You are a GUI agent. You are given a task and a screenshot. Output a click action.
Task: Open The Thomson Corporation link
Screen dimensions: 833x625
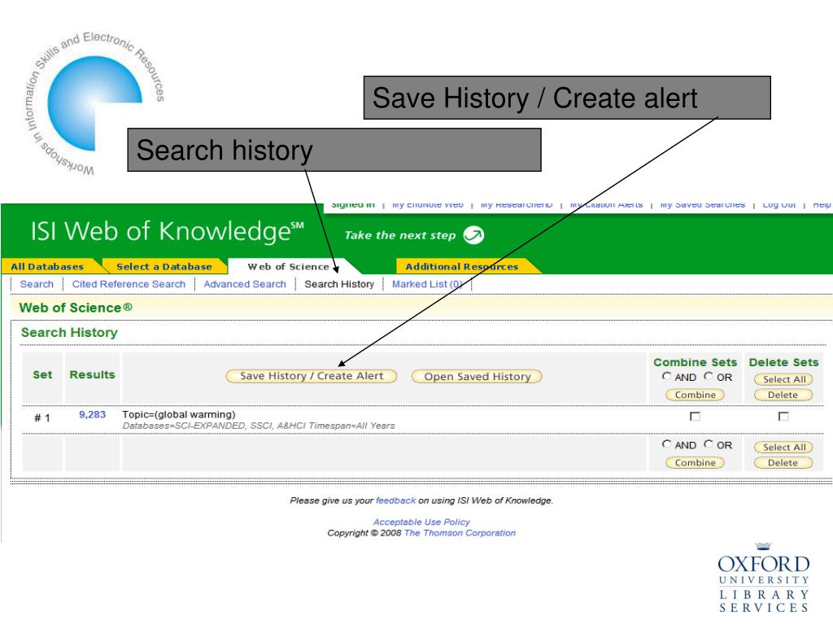coord(460,533)
